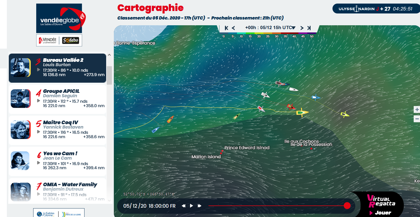
Task: Click Damien Seguin skipper photo
Action: click(21, 99)
